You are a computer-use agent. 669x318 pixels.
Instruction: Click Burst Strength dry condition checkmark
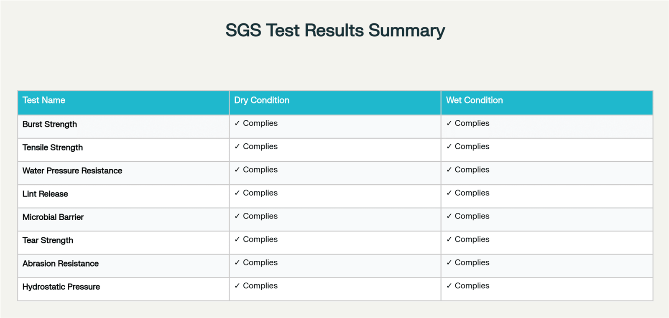[x=237, y=123]
